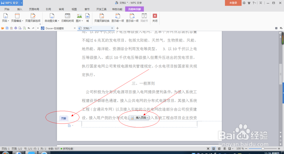The height and width of the screenshot is (154, 284).
Task: Open the 引用 ribbon tab
Action: pyautogui.click(x=48, y=9)
